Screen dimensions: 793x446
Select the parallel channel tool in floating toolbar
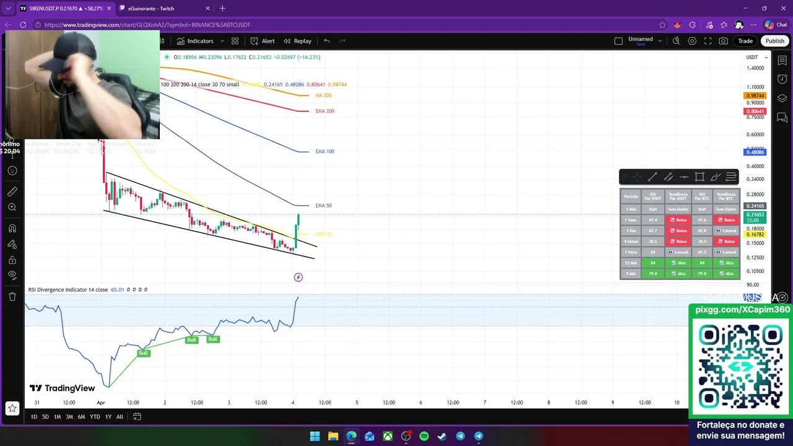pyautogui.click(x=668, y=177)
